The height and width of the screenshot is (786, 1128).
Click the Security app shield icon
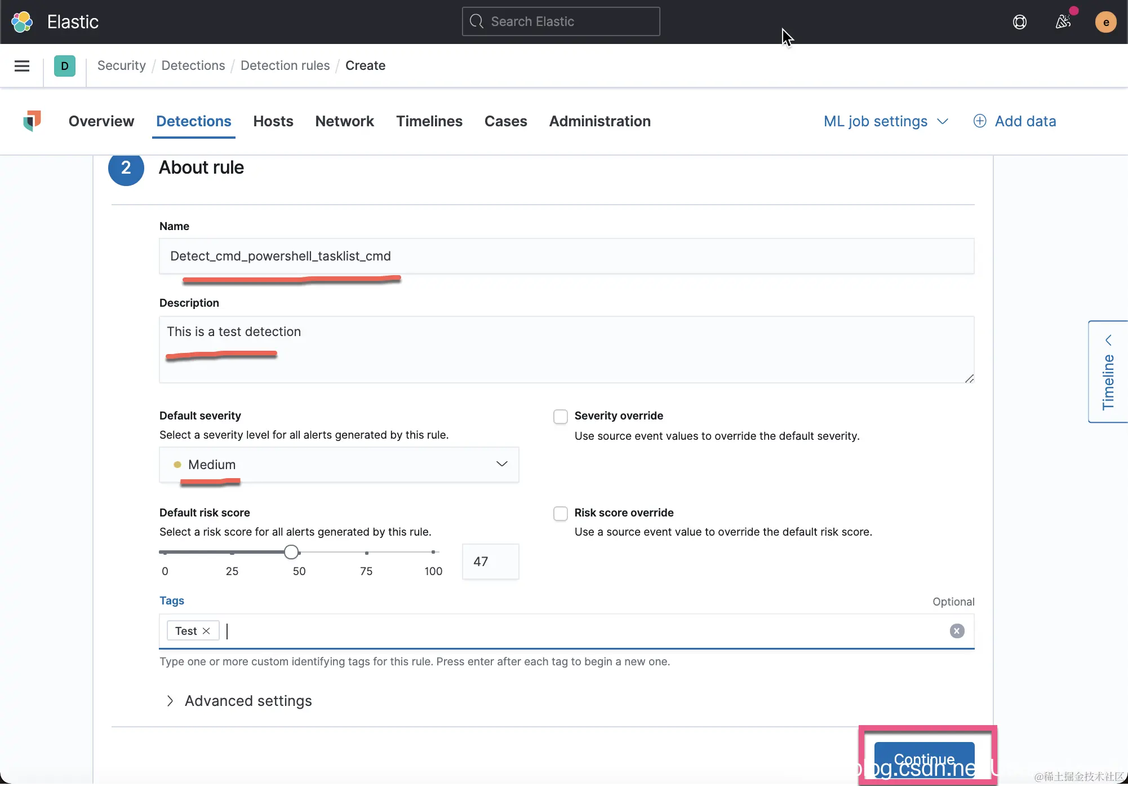coord(32,121)
